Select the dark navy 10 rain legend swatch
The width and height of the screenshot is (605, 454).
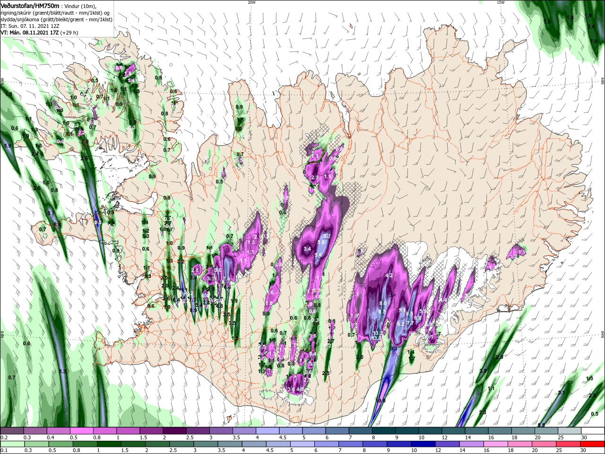(x=422, y=444)
